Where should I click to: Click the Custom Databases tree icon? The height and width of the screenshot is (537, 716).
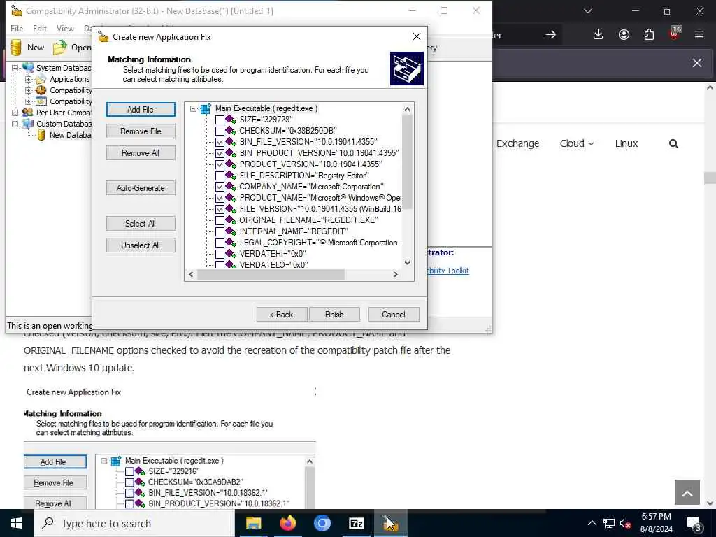[x=28, y=124]
